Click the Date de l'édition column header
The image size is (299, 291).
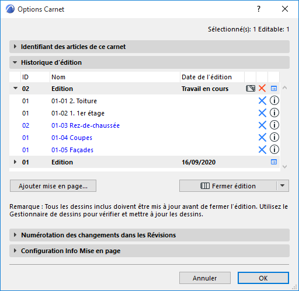212,77
